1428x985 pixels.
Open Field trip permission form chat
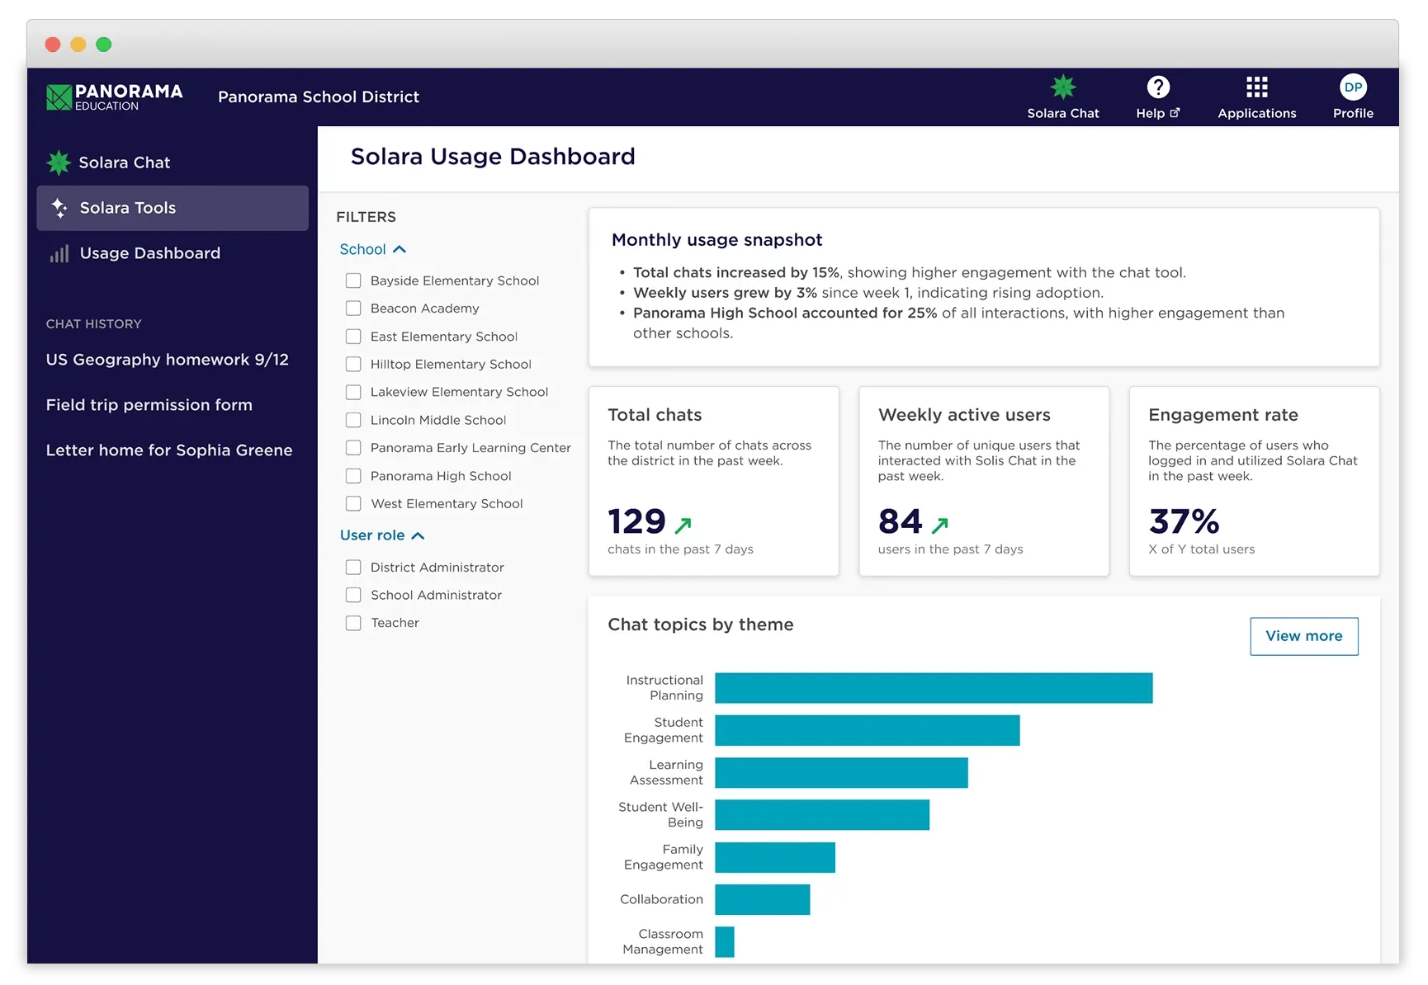pos(149,405)
